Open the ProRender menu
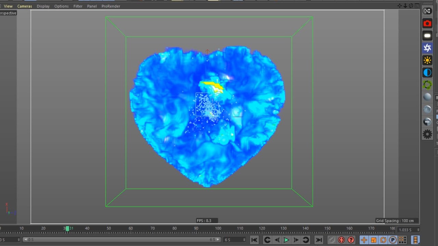 click(111, 6)
